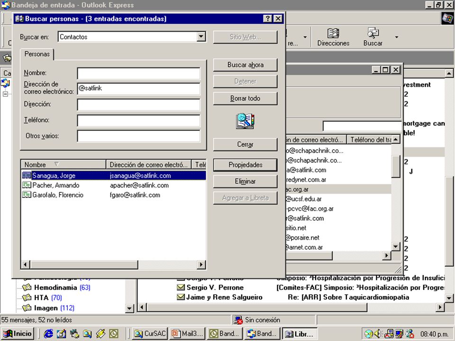Screen dimensions: 455x341
Task: Click the clock icon in the Quick Launch bar
Action: [x=113, y=334]
